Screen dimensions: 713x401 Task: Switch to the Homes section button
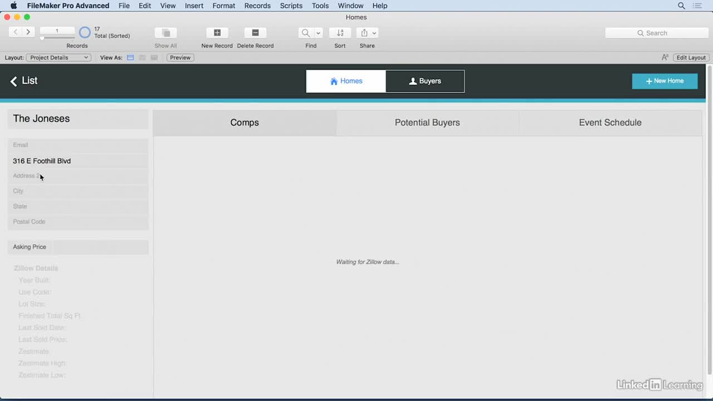(x=346, y=81)
